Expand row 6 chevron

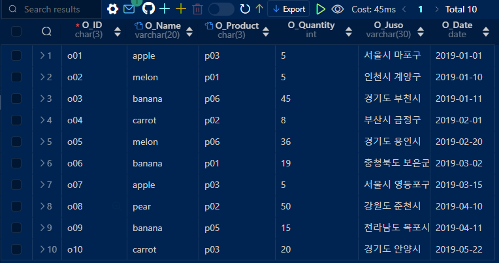pos(42,163)
